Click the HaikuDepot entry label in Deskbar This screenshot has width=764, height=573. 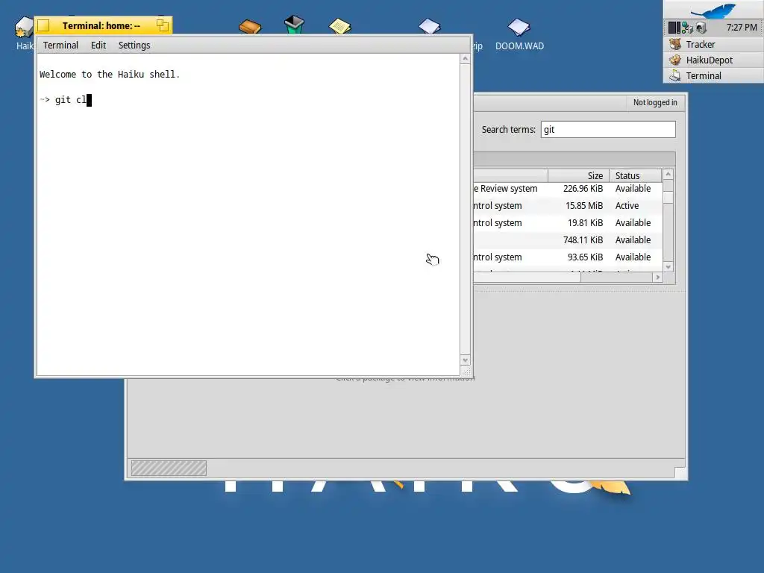tap(710, 60)
